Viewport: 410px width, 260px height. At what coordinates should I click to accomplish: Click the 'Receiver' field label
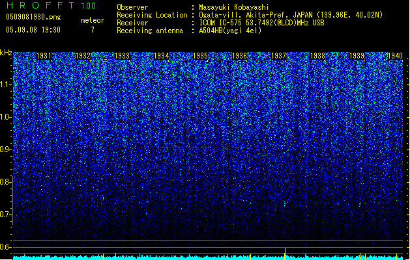coord(132,23)
